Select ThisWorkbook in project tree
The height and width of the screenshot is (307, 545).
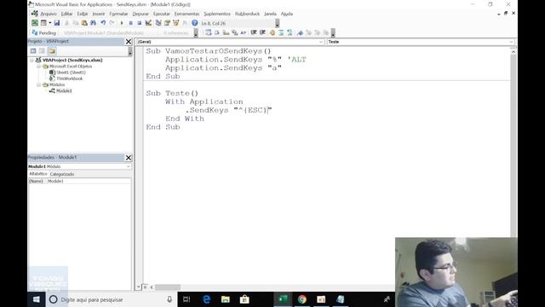pyautogui.click(x=70, y=78)
